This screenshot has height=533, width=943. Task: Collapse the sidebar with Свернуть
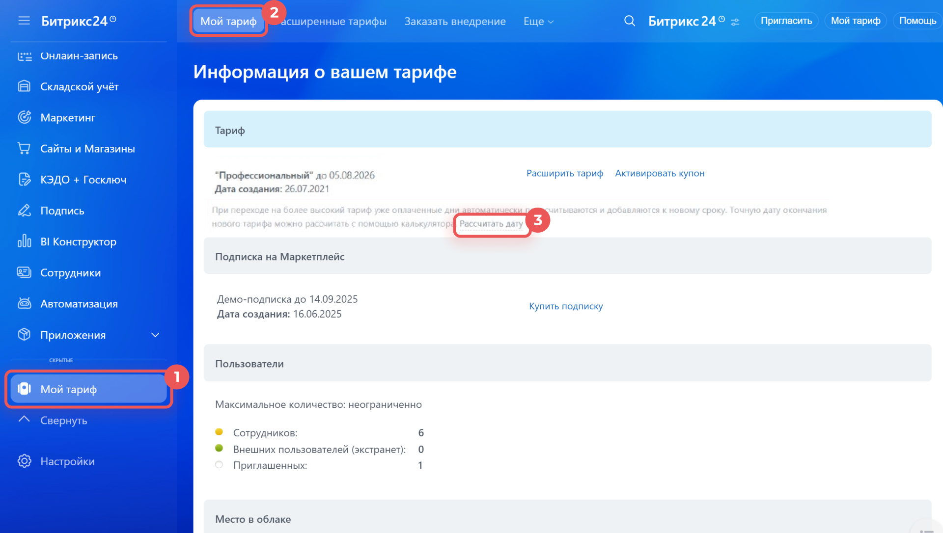64,421
